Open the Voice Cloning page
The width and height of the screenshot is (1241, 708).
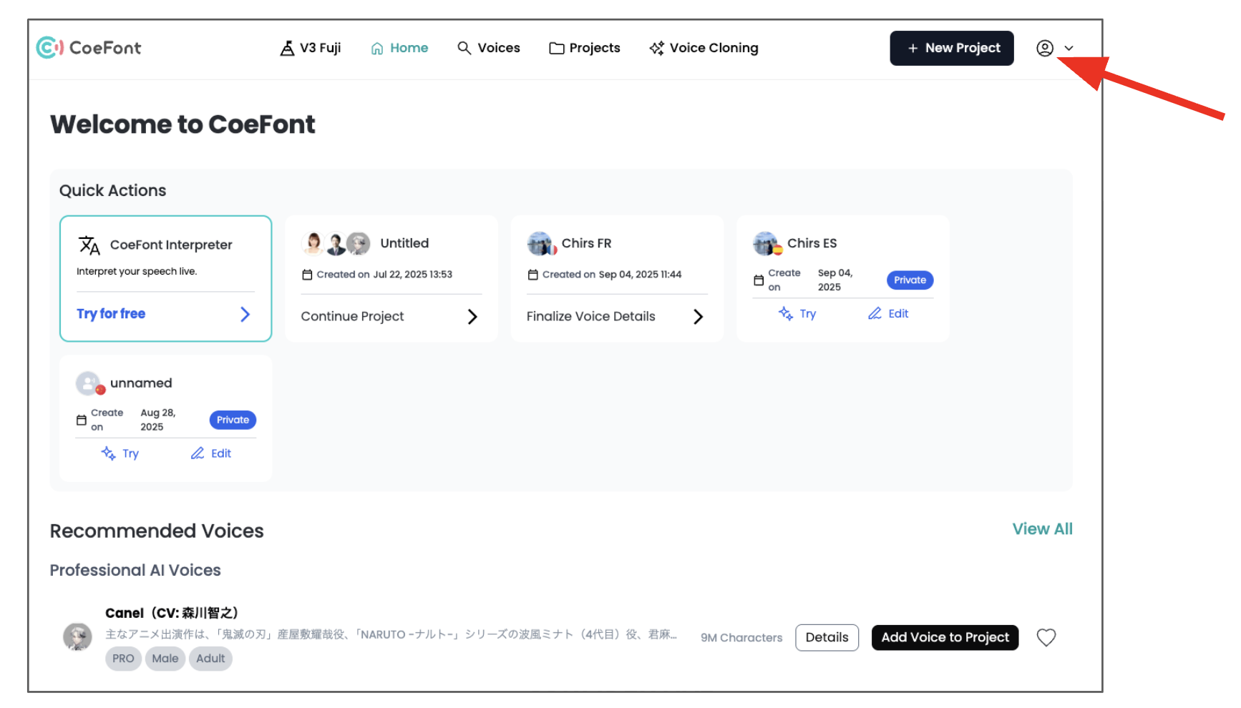point(704,48)
